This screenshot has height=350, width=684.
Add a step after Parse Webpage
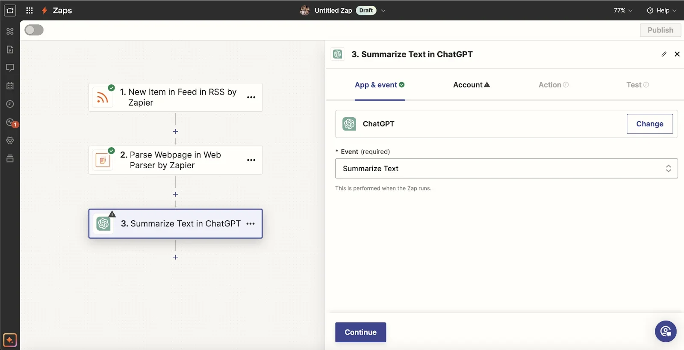[175, 194]
